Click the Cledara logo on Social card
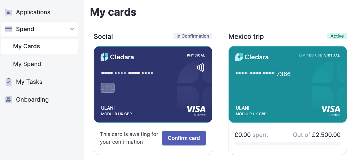This screenshot has height=160, width=352. (x=117, y=57)
